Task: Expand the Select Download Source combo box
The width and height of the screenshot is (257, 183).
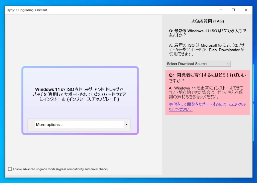Action: [x=198, y=64]
